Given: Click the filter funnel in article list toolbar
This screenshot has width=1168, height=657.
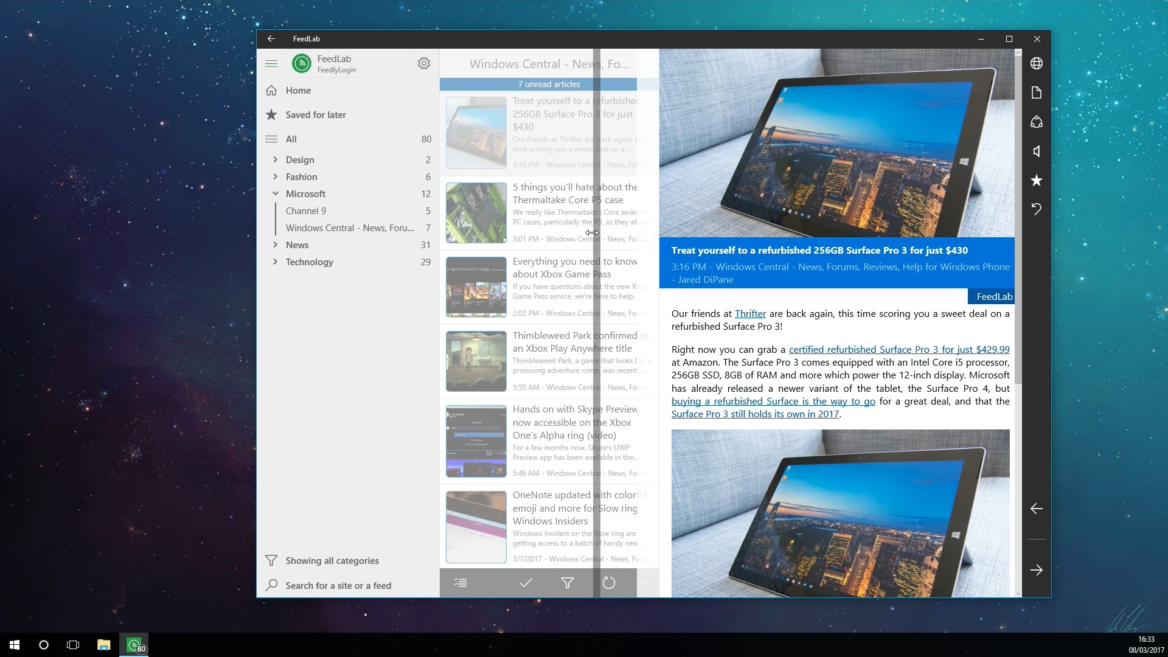Looking at the screenshot, I should point(568,583).
